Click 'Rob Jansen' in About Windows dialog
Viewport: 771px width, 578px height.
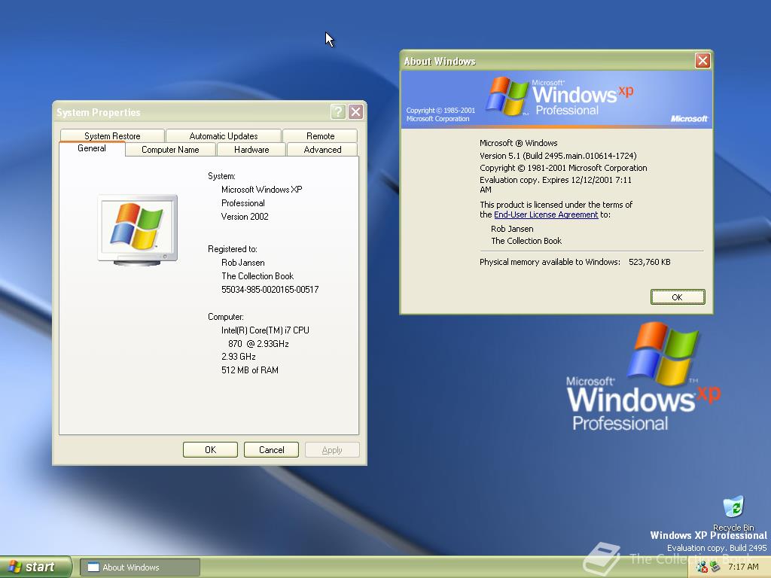click(x=512, y=229)
